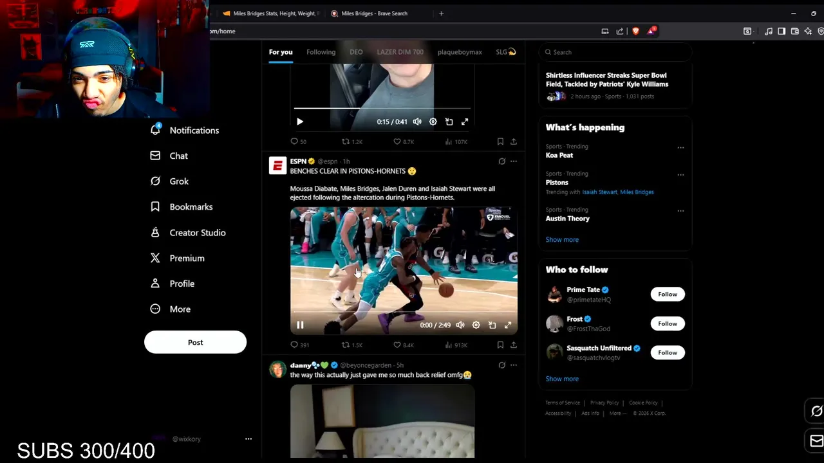The image size is (824, 463).
Task: Open danny's post more options menu
Action: [514, 365]
